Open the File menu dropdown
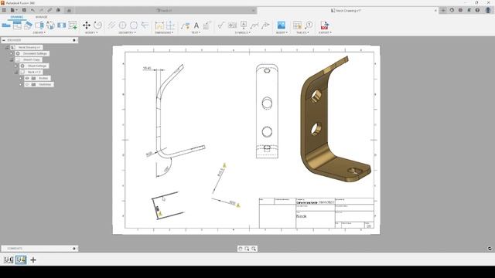 tap(13, 10)
